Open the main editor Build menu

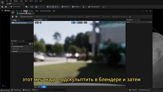[x=26, y=1]
